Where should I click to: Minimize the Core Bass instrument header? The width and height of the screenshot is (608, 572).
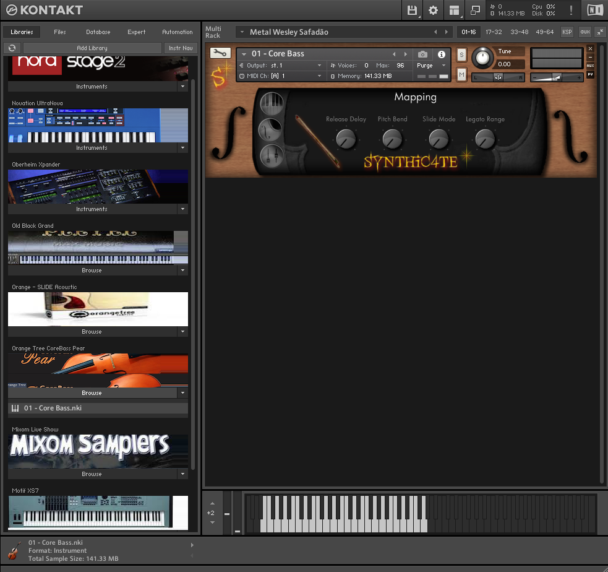[590, 57]
